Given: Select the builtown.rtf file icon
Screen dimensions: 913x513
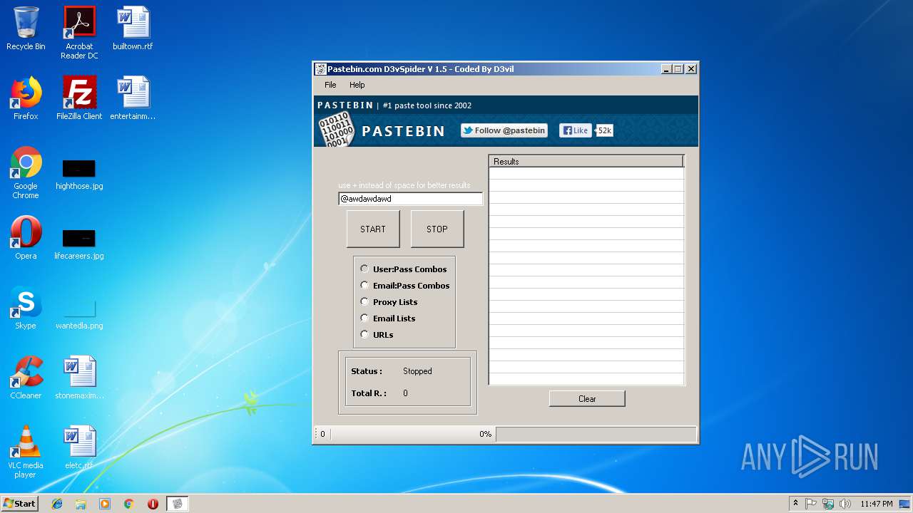Looking at the screenshot, I should coord(133,28).
